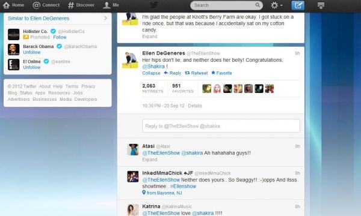Open Atasi's profile name
Image resolution: width=361 pixels, height=216 pixels.
tap(148, 146)
